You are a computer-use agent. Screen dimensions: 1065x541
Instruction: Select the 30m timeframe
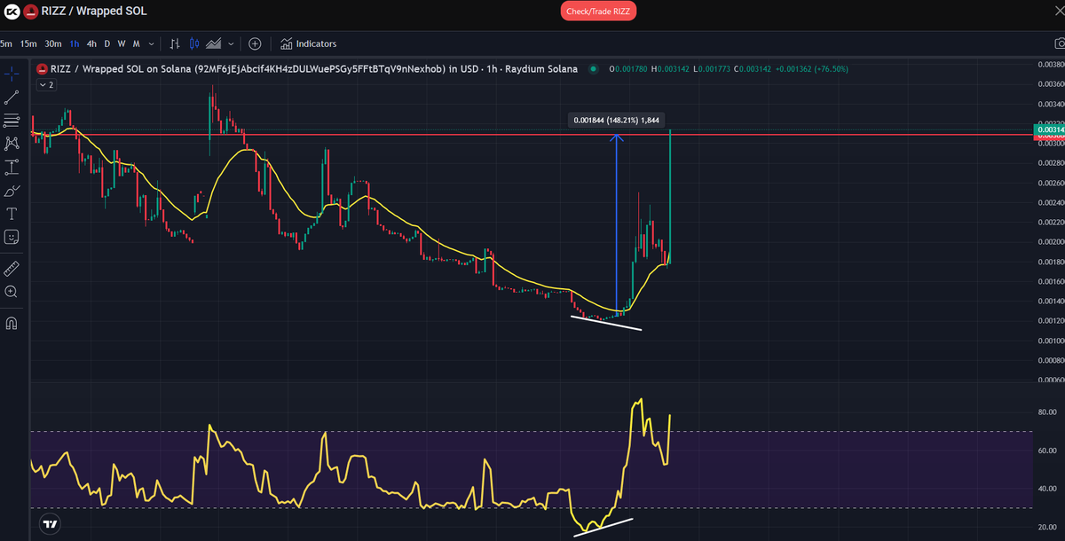(53, 43)
